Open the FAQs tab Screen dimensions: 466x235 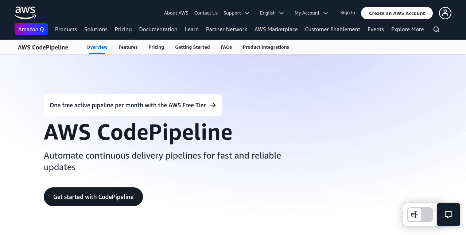coord(226,47)
